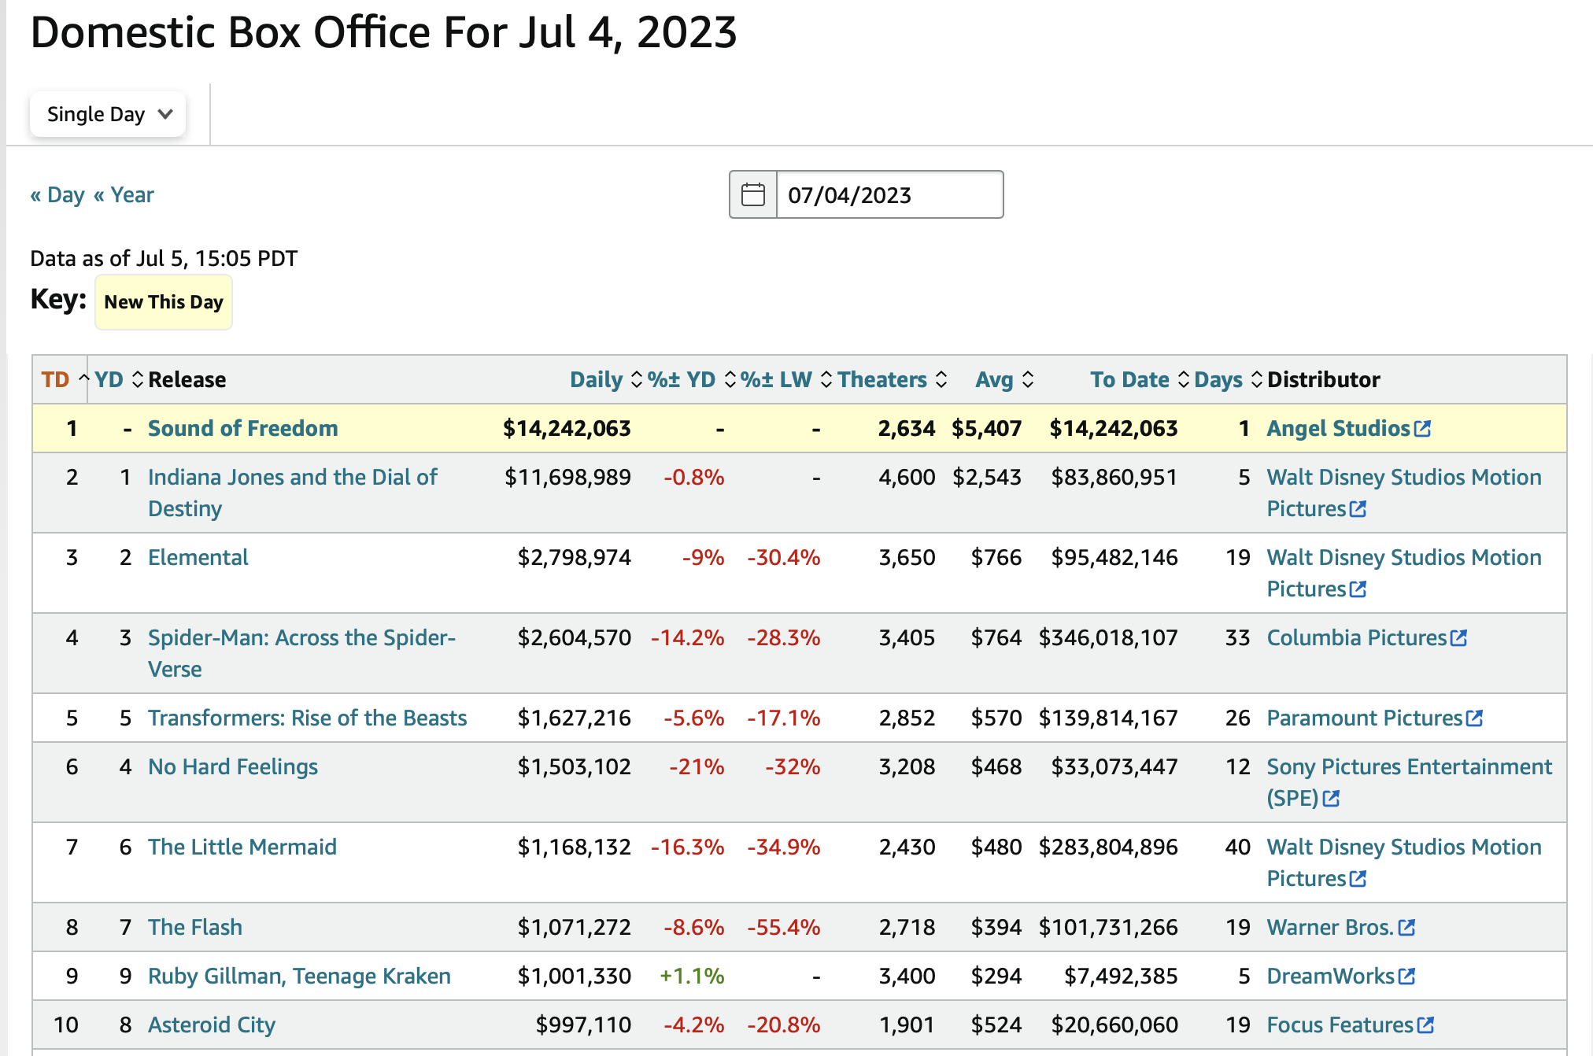Open DreamWorks external link icon

[1406, 977]
